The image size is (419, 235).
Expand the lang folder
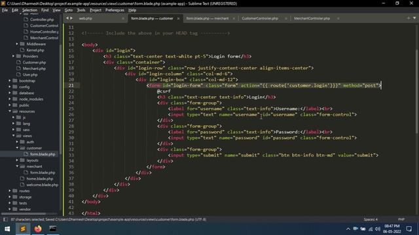pyautogui.click(x=13, y=123)
